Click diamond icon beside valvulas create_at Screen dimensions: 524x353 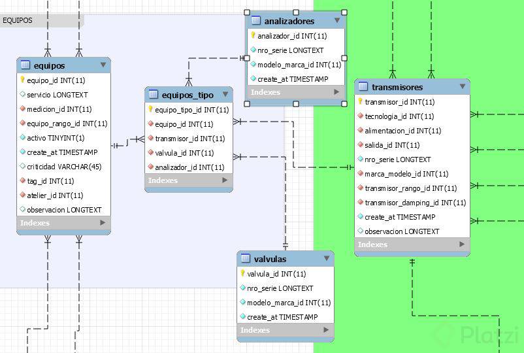(x=242, y=316)
